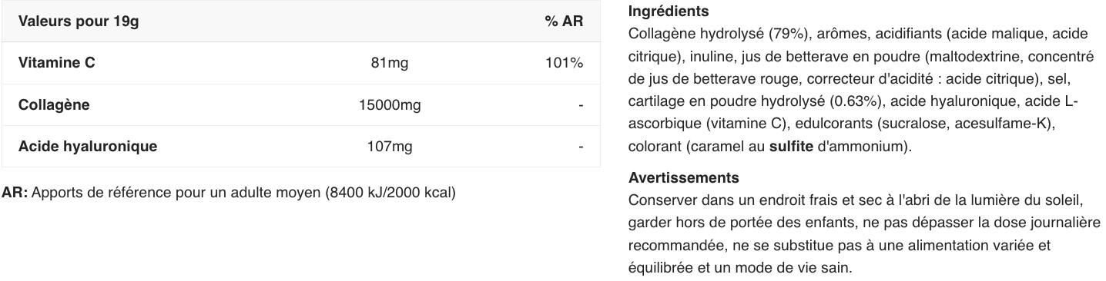This screenshot has height=281, width=1106.
Task: Click the '8400 kJ/2000 kcal' reference text
Action: 390,193
